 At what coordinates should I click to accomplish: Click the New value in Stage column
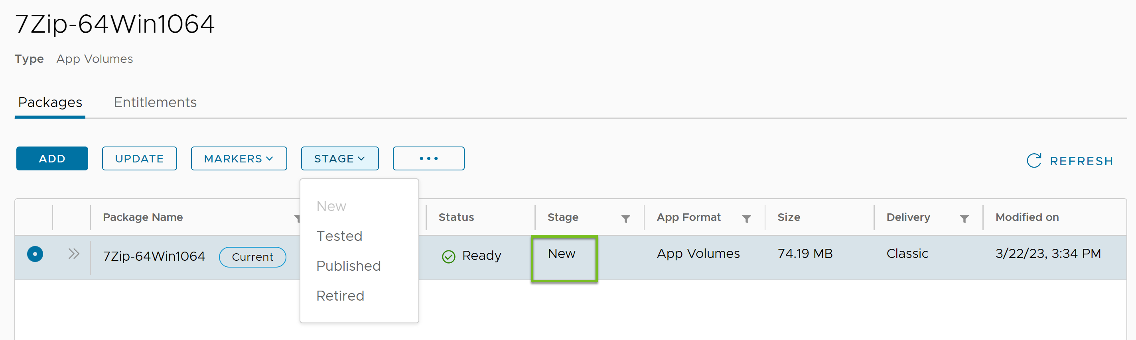point(561,254)
